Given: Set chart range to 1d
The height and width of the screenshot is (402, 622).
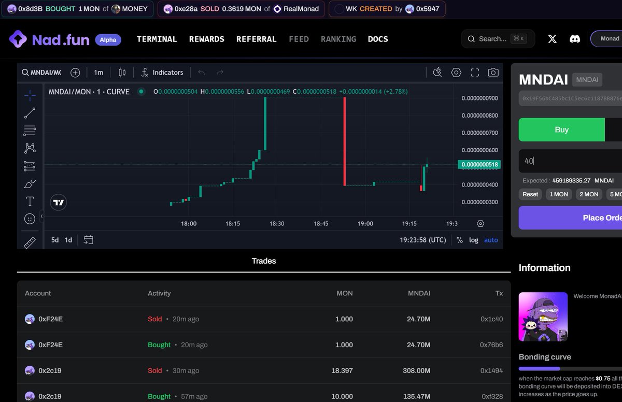Looking at the screenshot, I should [x=68, y=240].
